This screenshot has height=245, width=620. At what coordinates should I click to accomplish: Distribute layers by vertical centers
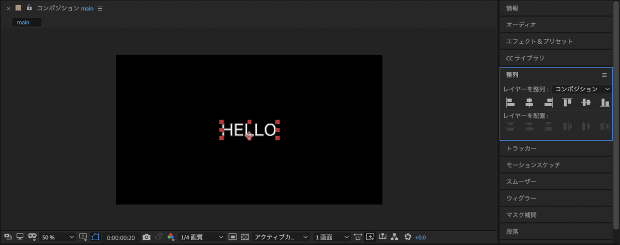point(529,126)
